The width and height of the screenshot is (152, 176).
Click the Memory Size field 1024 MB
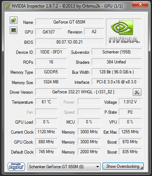[51, 82]
